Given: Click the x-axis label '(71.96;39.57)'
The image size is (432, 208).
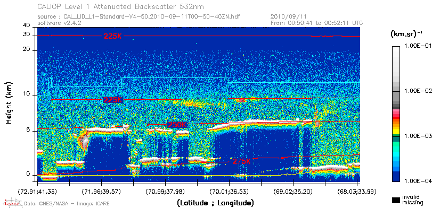Looking at the screenshot, I should [x=101, y=192].
